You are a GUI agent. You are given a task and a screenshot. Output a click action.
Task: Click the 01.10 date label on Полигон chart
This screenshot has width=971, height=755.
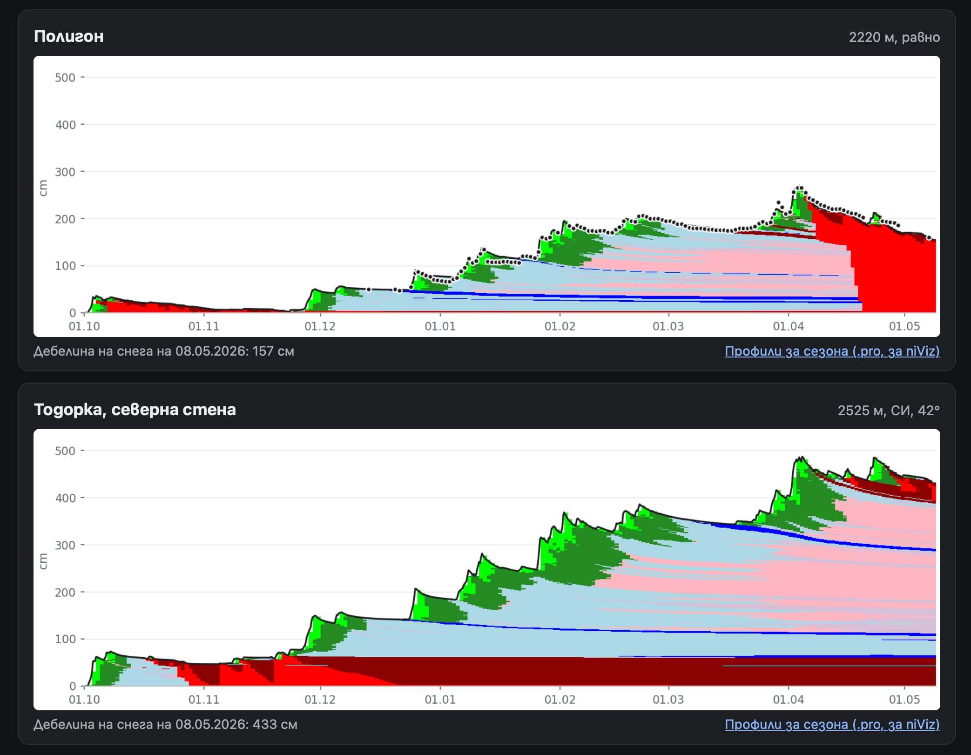click(x=84, y=326)
